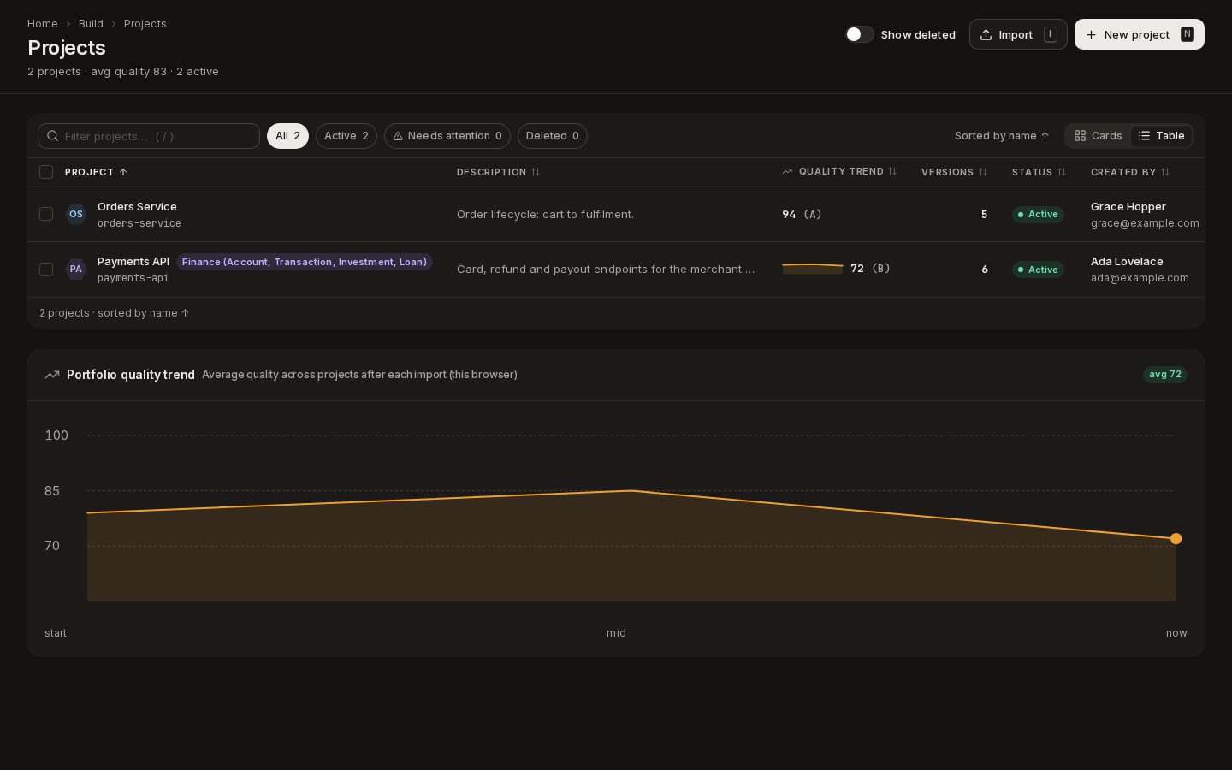The image size is (1232, 770).
Task: Click the search magnifier icon in filter box
Action: [x=53, y=136]
